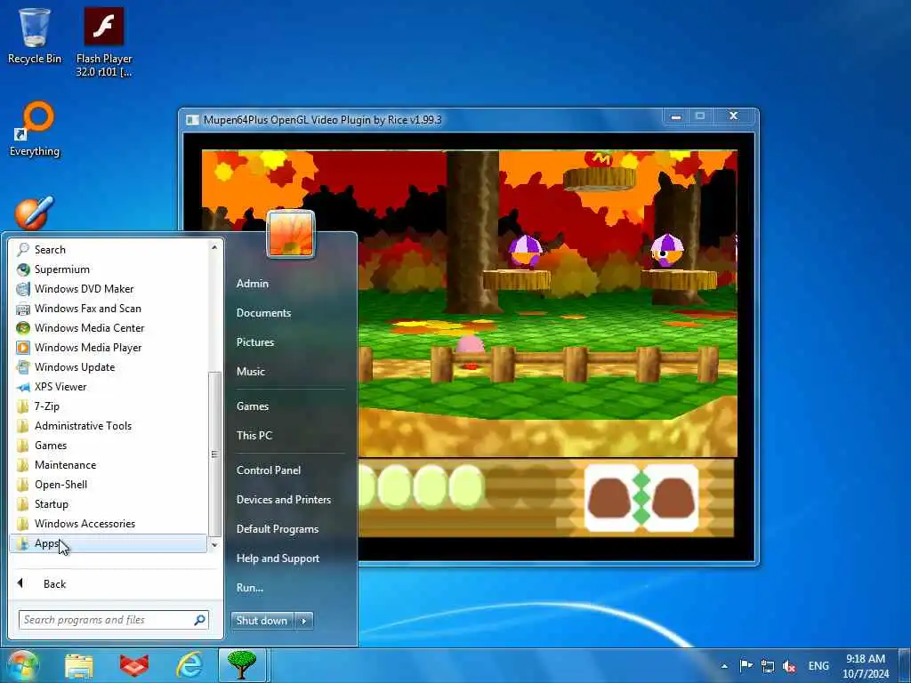Click the Action Center flag tray icon

pos(746,665)
